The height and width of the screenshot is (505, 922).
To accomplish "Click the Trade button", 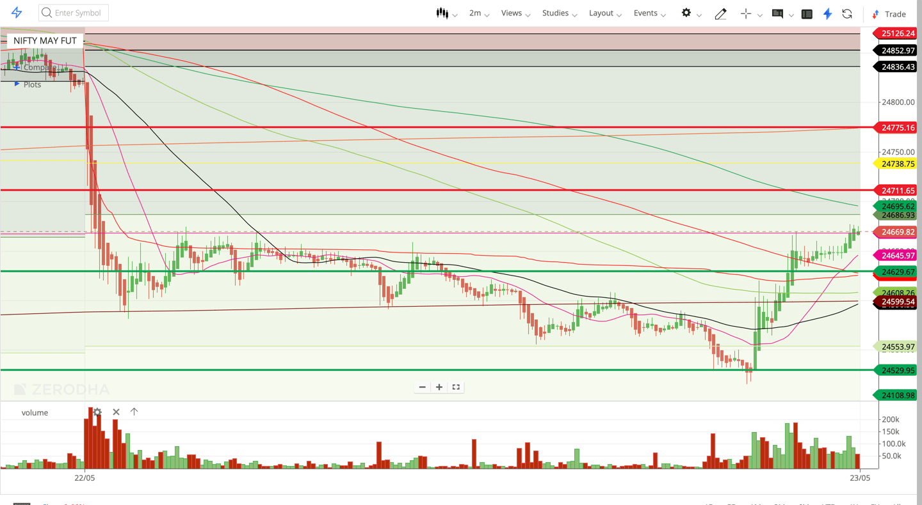I will 889,13.
